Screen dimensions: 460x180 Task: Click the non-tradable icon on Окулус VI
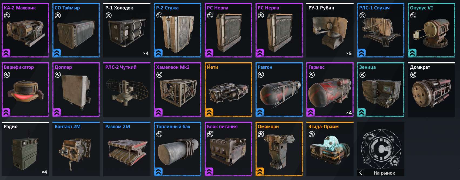(413, 15)
